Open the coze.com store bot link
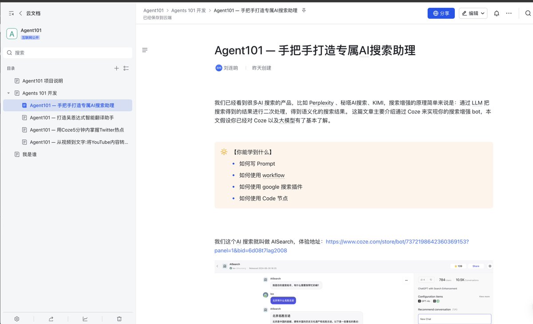The height and width of the screenshot is (324, 533). pyautogui.click(x=342, y=246)
